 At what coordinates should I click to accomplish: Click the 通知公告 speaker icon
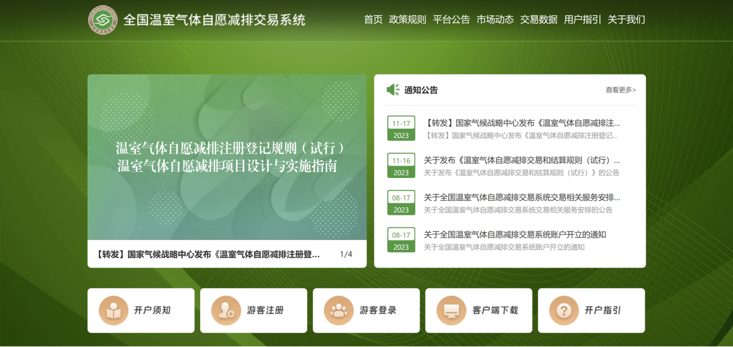pos(393,90)
